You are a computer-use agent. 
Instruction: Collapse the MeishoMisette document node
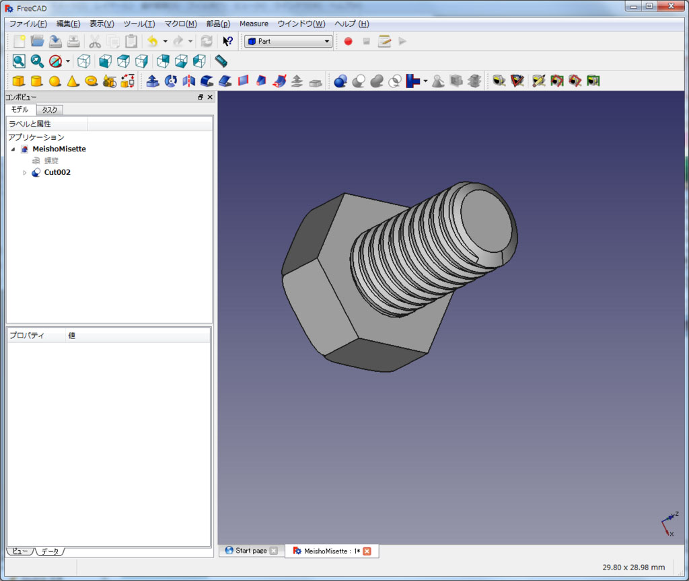[x=13, y=149]
